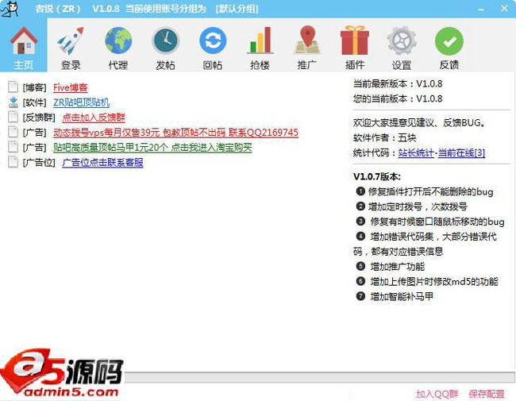Click 保存配置 at the bottom
The image size is (516, 401).
tap(487, 394)
